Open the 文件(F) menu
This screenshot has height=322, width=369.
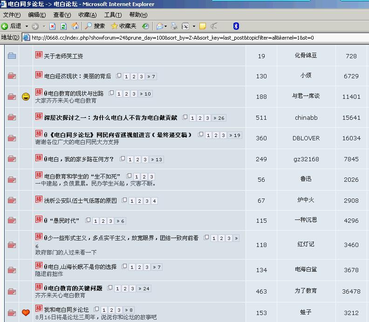point(12,15)
